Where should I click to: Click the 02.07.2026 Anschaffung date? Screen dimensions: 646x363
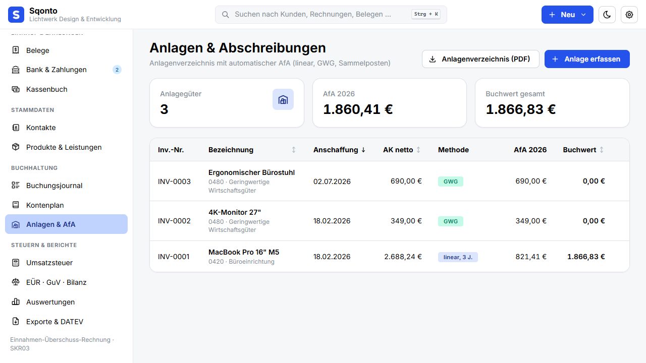(332, 181)
